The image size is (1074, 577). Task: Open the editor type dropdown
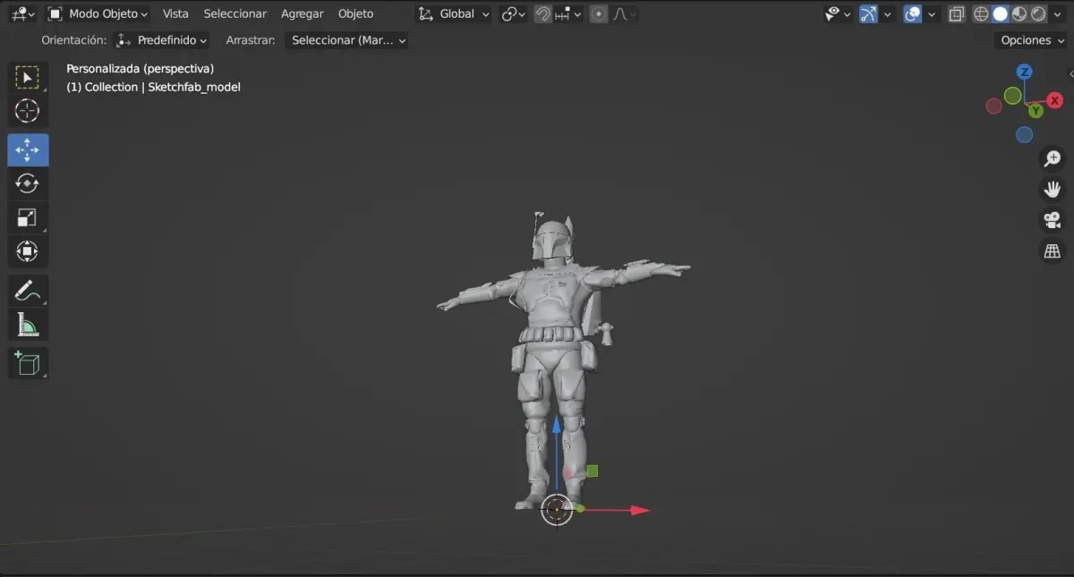(x=22, y=14)
